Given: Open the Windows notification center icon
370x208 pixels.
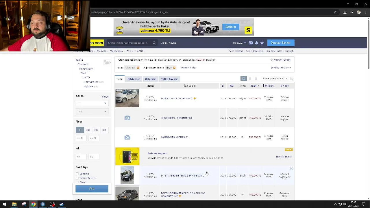Looking at the screenshot, I should pos(364,204).
